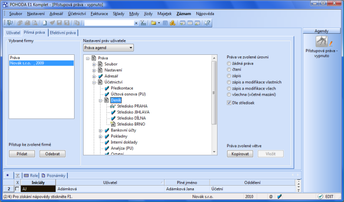Open the Sklady menu
This screenshot has height=202, width=344.
pyautogui.click(x=119, y=14)
